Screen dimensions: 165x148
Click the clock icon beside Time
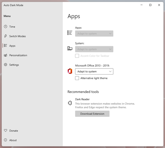point(5,27)
